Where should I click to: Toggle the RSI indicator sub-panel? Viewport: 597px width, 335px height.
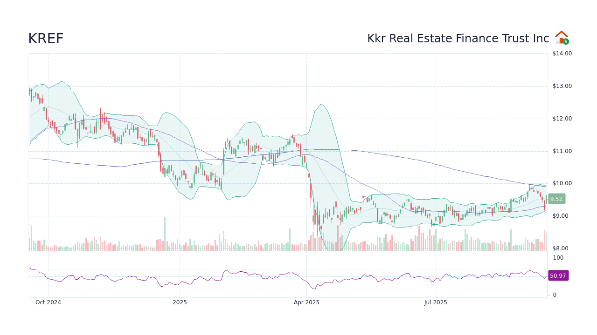pyautogui.click(x=280, y=277)
